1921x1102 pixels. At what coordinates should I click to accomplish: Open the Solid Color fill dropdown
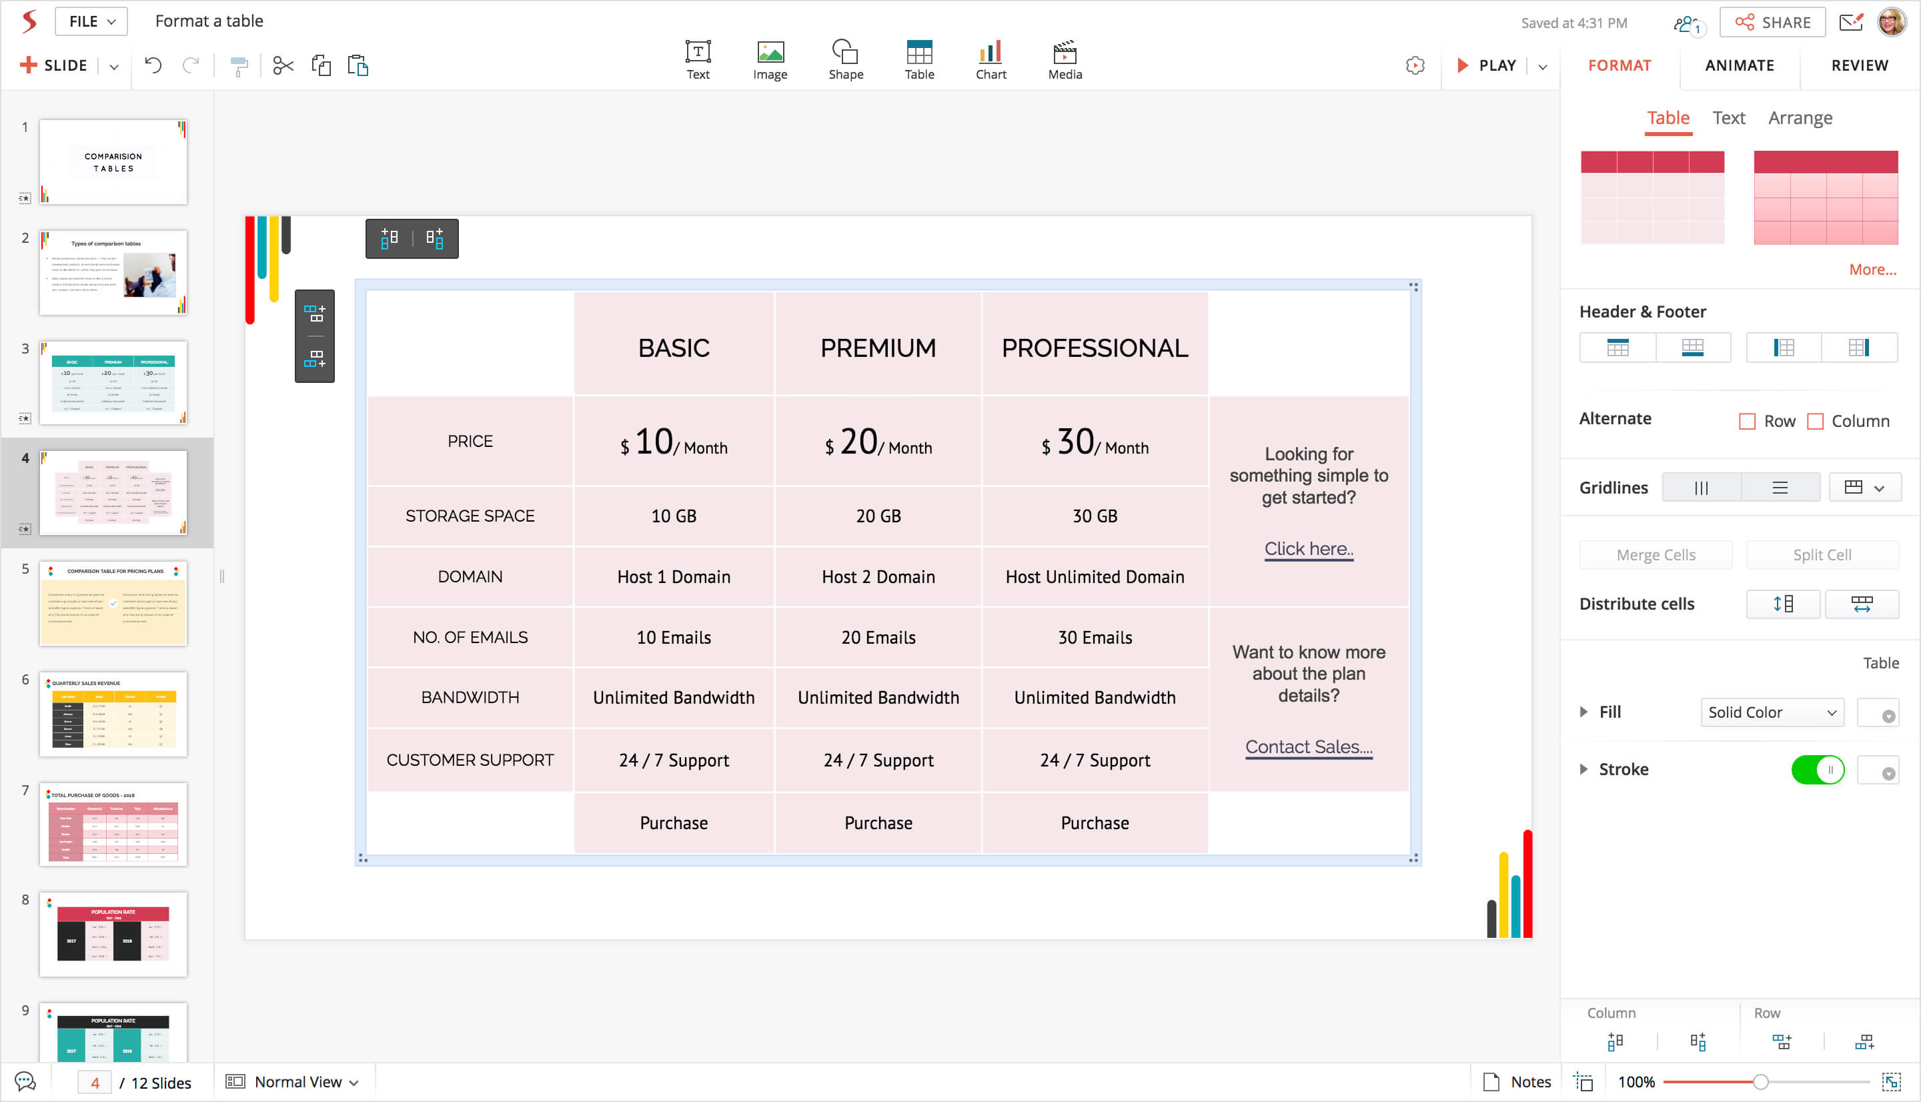1771,712
